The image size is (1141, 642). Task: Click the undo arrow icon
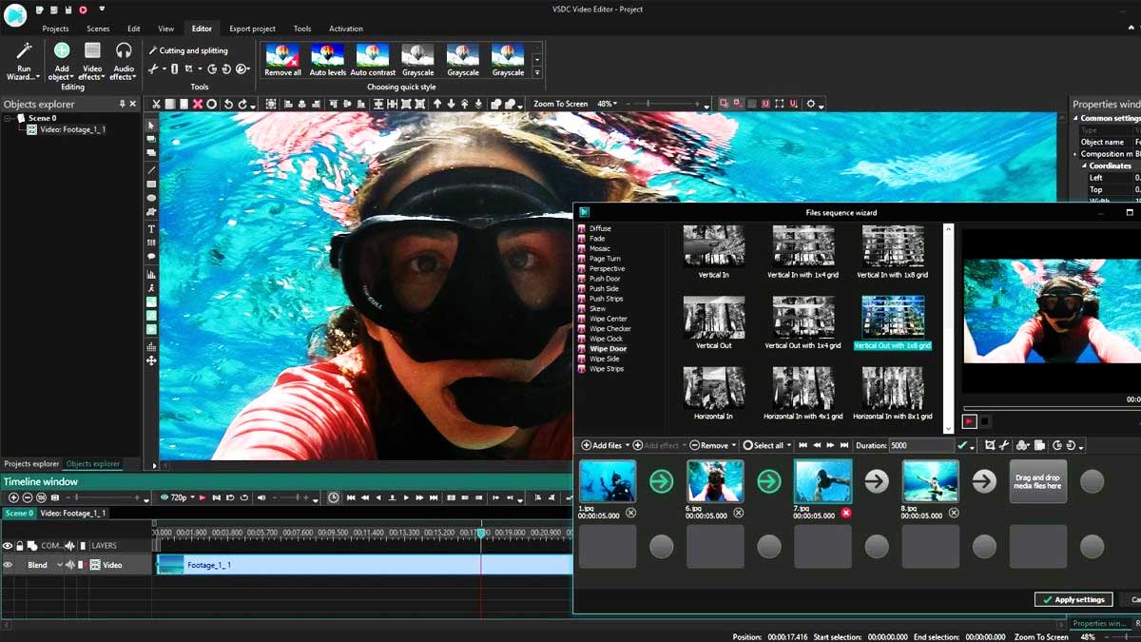(228, 104)
